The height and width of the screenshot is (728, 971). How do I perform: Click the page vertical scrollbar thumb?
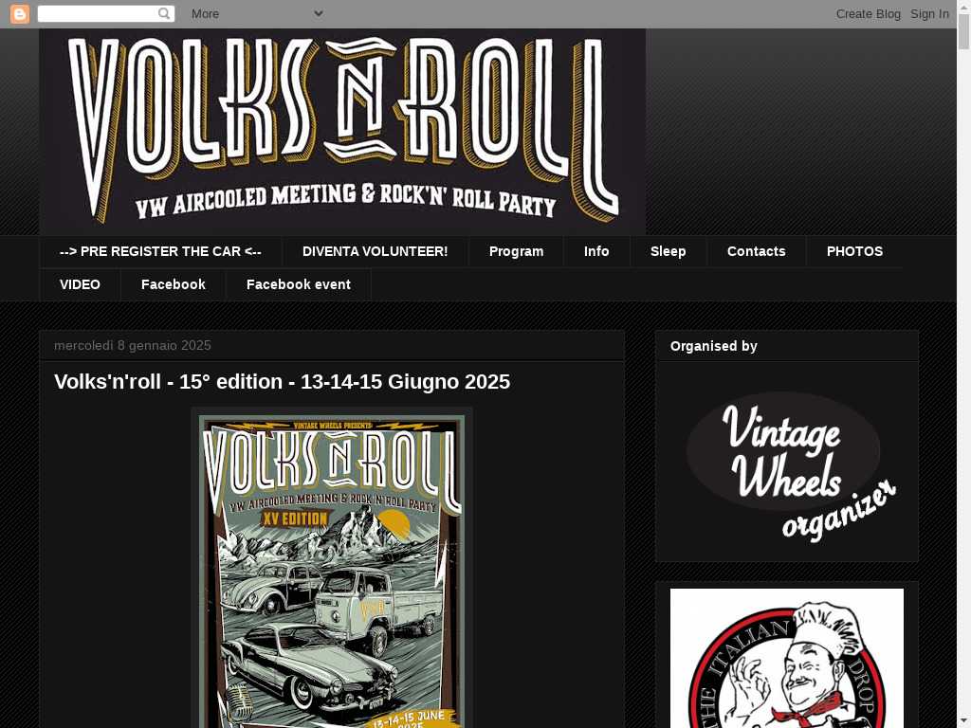tap(964, 32)
